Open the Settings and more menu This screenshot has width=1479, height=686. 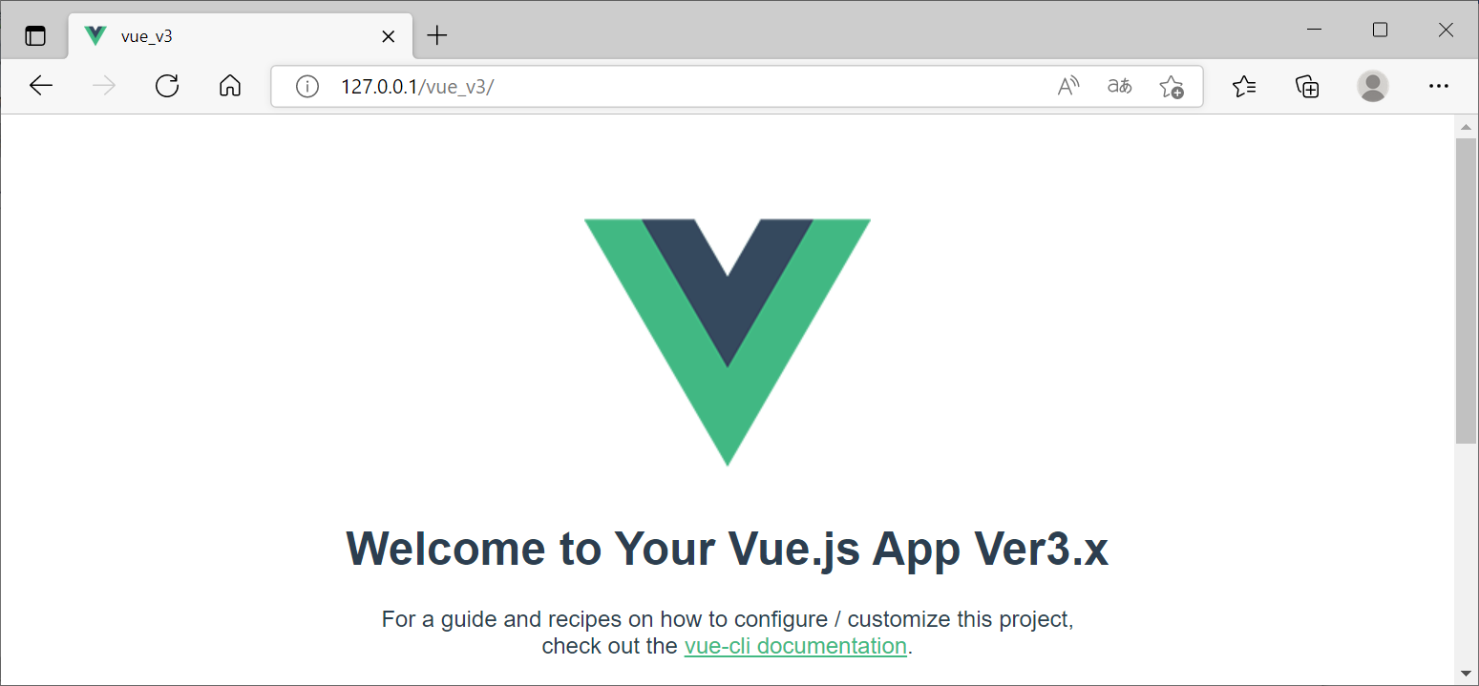[x=1438, y=86]
